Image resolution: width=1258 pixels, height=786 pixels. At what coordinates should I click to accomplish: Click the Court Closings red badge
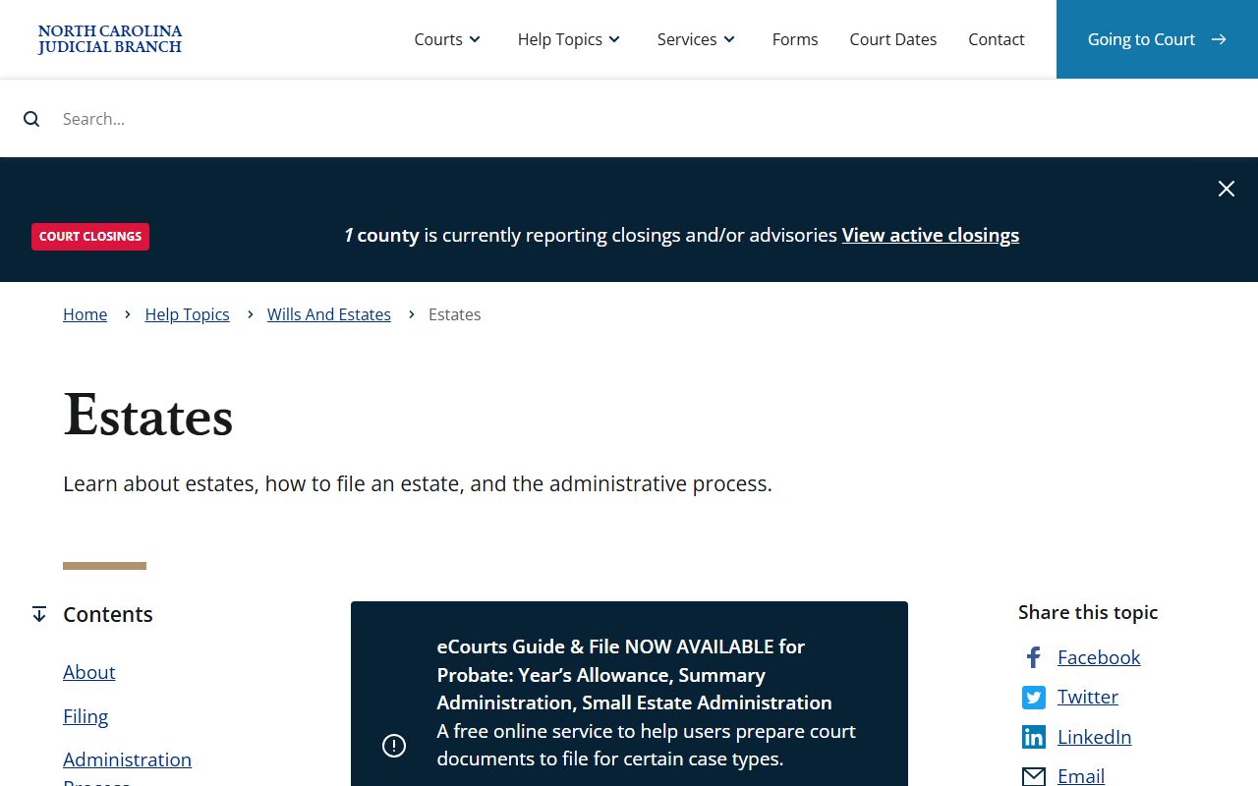pyautogui.click(x=90, y=236)
